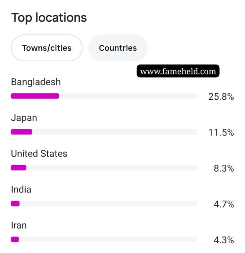Select the Iran country label
Viewport: 245px width, 253px height.
[19, 225]
